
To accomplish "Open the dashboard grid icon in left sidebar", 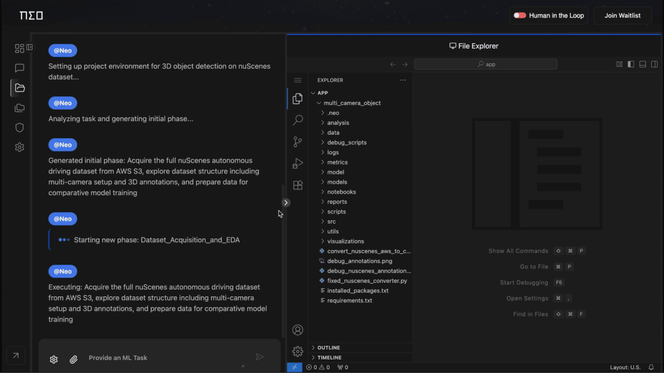I will point(20,49).
